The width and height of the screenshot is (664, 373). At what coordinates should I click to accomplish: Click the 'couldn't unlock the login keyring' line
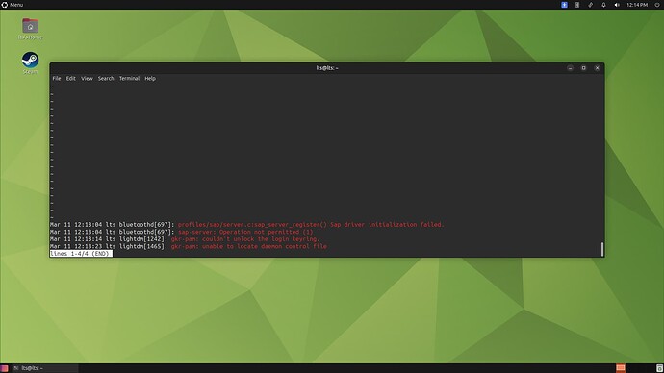(x=185, y=239)
